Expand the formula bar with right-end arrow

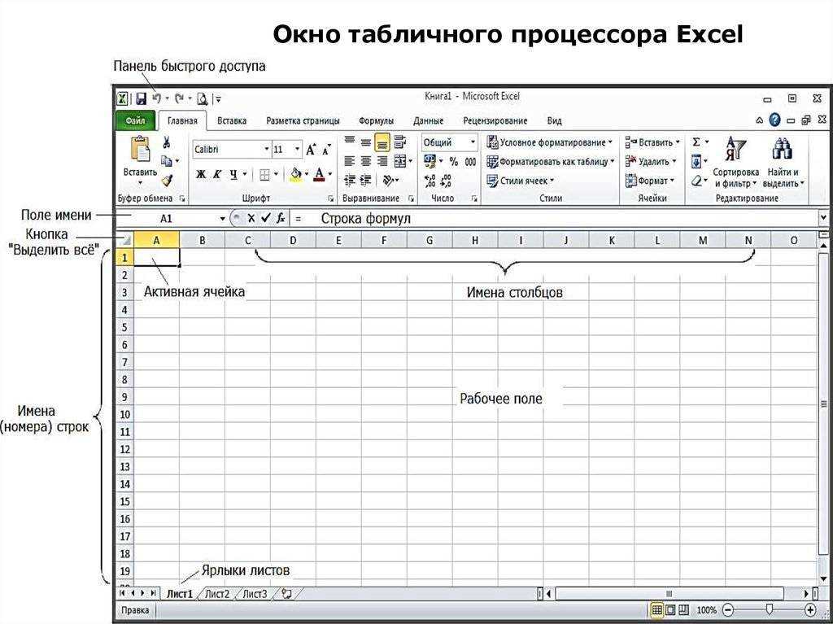tap(823, 217)
